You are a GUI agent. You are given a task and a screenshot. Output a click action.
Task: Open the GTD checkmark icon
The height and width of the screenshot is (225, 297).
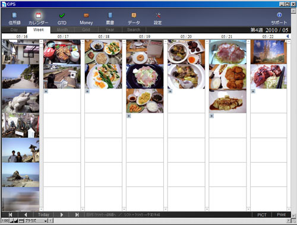point(62,15)
